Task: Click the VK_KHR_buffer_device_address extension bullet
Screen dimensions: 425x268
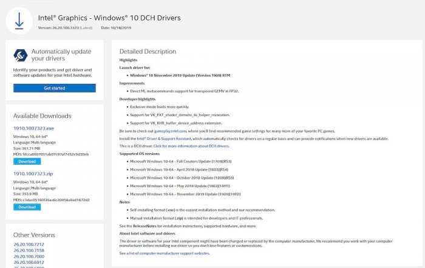Action: (x=176, y=123)
